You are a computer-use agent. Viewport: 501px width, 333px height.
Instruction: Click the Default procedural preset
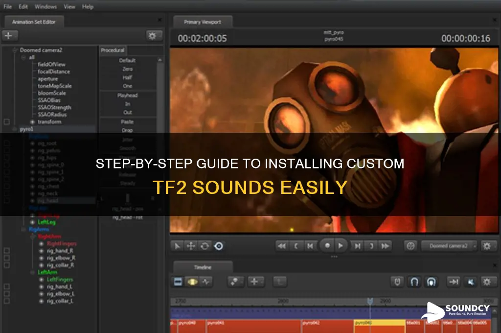point(128,60)
